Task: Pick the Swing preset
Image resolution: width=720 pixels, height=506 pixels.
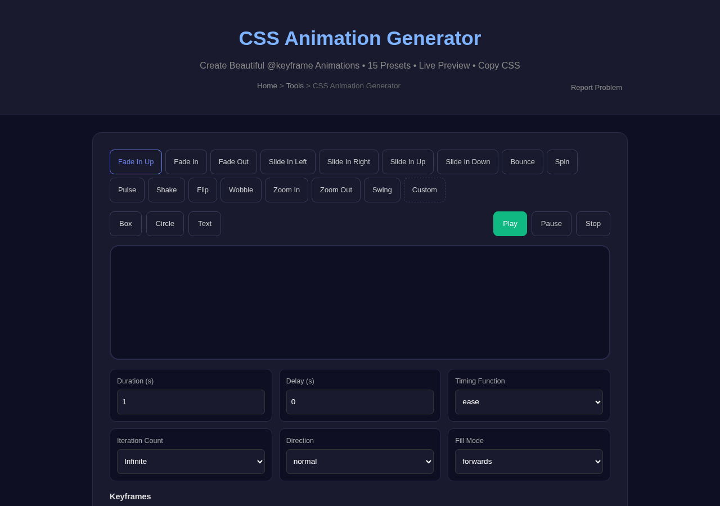Action: coord(382,190)
